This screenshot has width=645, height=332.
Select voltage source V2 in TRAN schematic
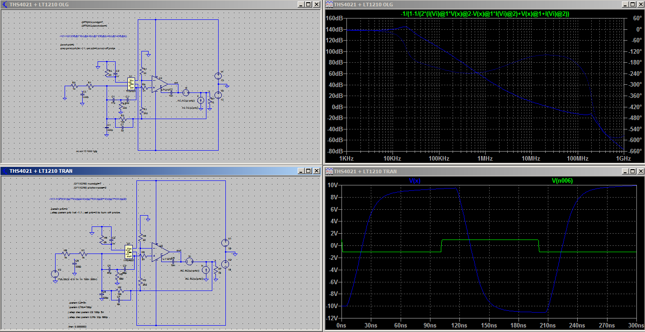tap(224, 264)
